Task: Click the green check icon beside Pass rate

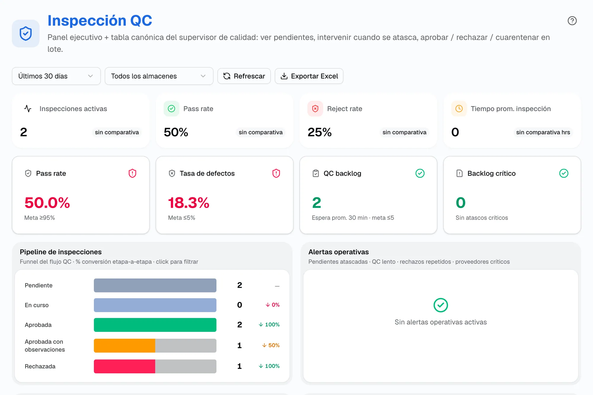Action: (x=171, y=109)
